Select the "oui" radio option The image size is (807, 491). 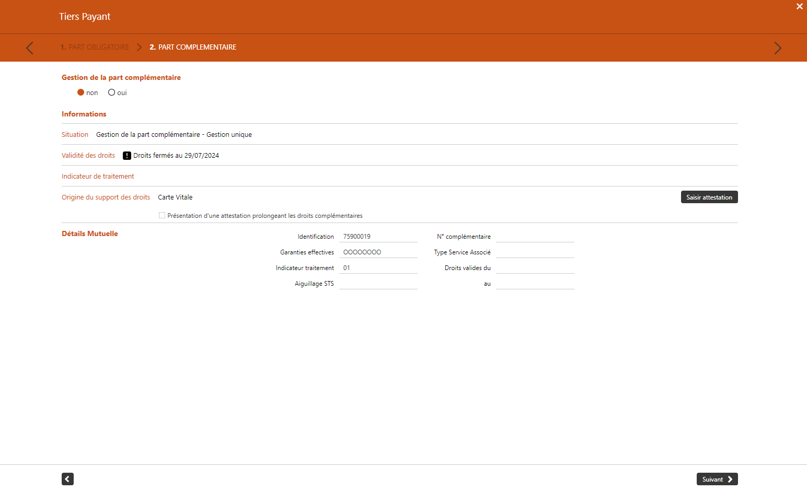[111, 92]
